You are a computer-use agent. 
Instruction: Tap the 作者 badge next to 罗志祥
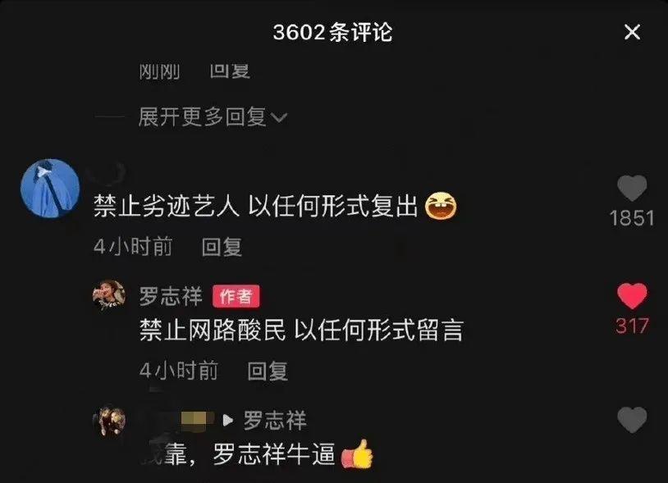[236, 296]
